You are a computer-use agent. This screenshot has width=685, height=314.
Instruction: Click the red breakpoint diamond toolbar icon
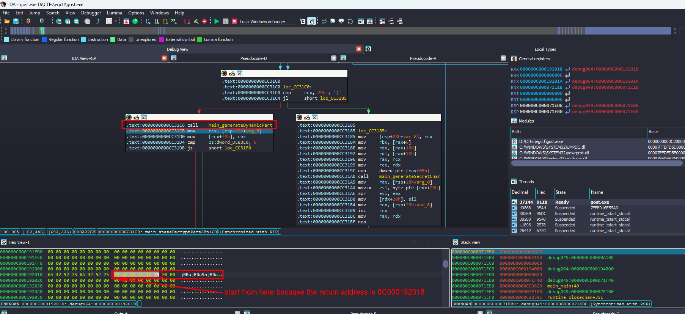tap(204, 21)
